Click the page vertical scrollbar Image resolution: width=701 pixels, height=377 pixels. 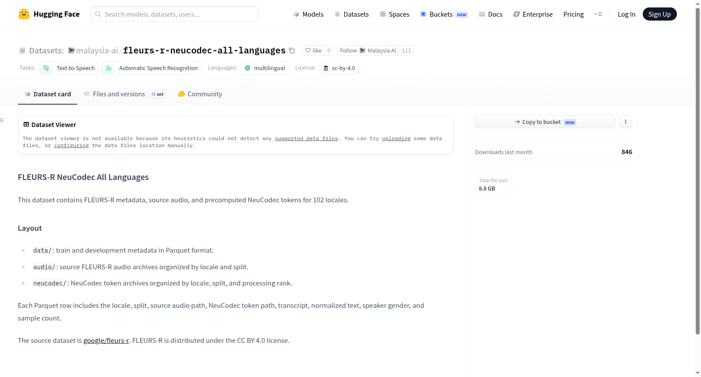[697, 171]
